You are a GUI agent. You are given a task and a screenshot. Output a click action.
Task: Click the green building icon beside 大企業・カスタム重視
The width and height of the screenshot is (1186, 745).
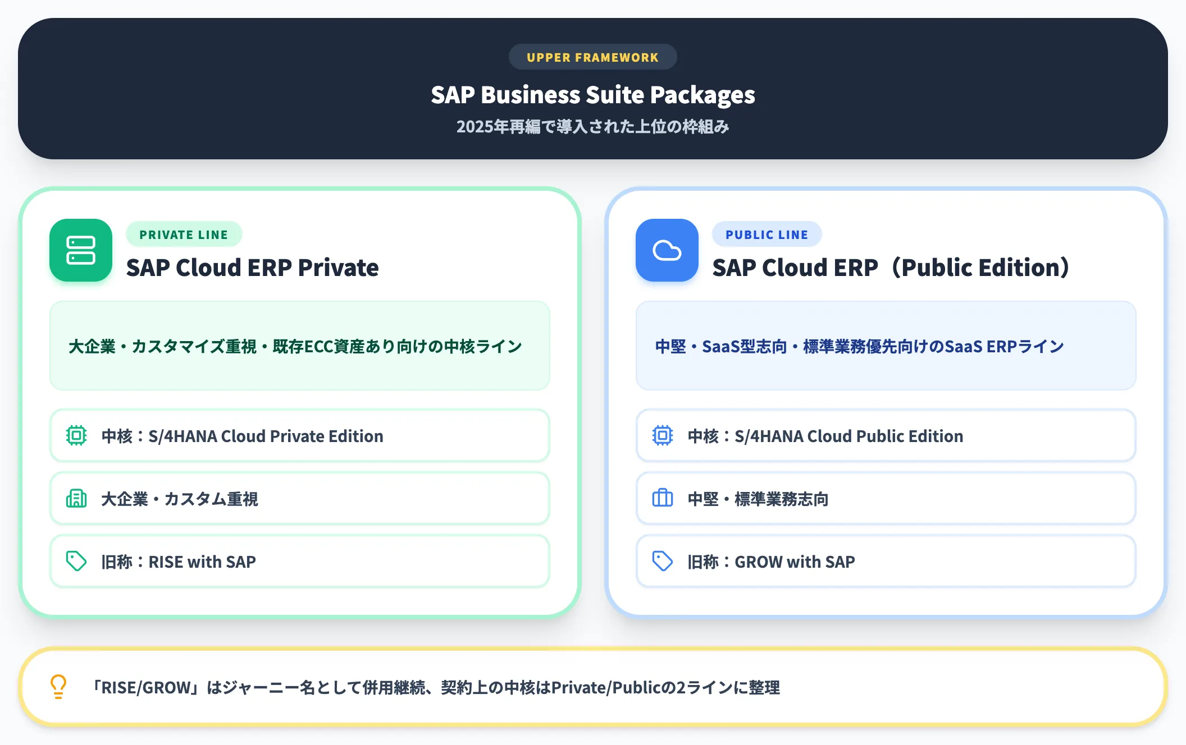pos(76,498)
